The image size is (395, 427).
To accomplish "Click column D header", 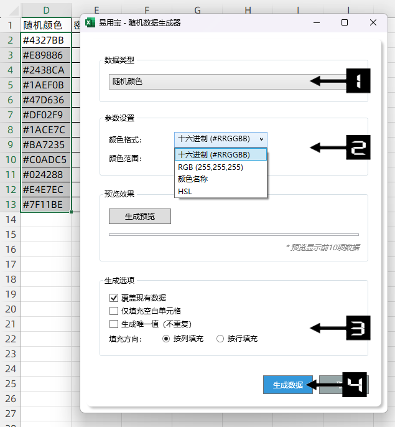I will [46, 10].
